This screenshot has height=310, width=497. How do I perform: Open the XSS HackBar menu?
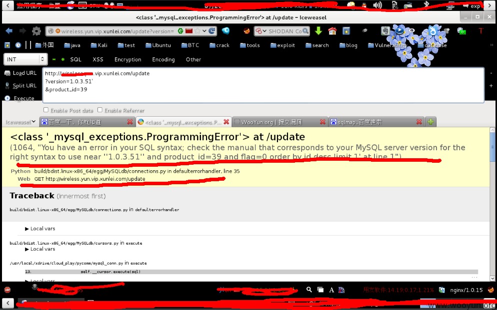(x=98, y=59)
